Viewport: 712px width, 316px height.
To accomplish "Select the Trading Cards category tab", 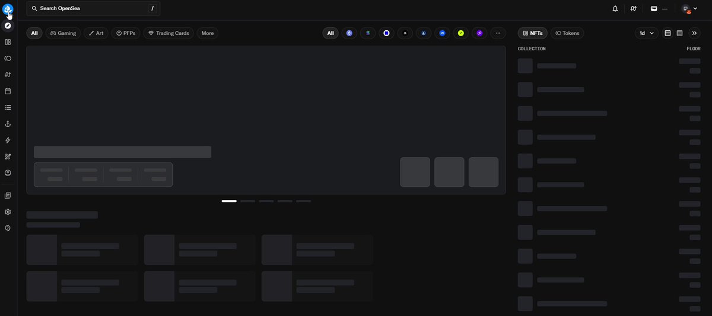I will [169, 33].
